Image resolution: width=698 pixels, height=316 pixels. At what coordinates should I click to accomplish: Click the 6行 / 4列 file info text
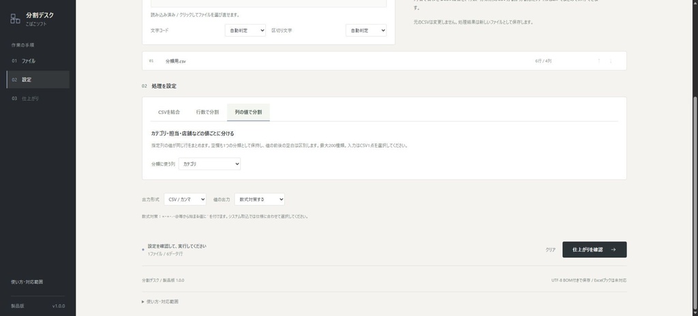coord(543,61)
